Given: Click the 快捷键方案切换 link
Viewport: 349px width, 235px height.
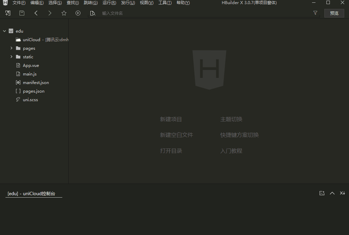Looking at the screenshot, I should click(x=239, y=135).
